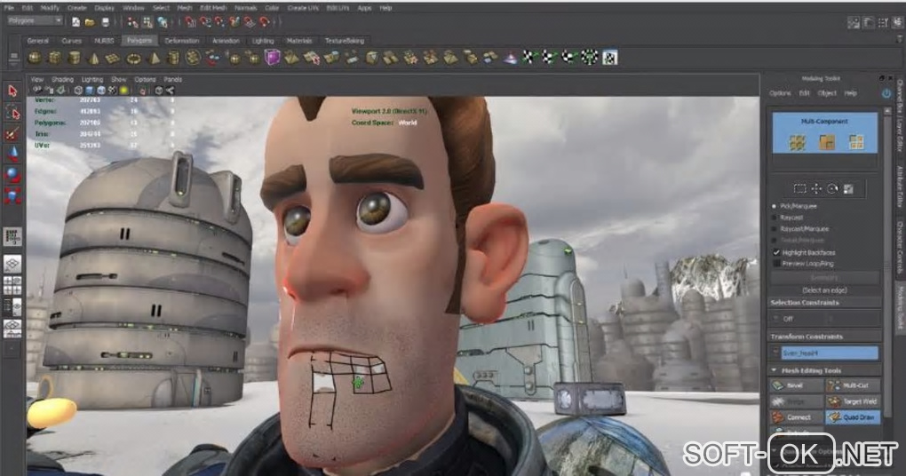Check Preview Loop/Ring checkbox
This screenshot has width=906, height=476.
[776, 264]
